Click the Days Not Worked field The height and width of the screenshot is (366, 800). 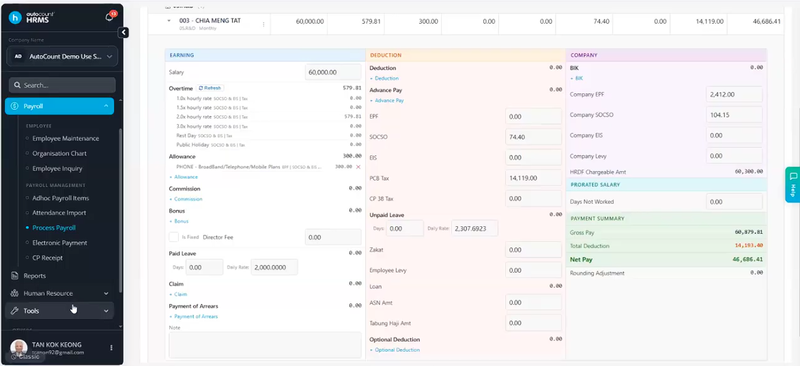click(x=734, y=201)
